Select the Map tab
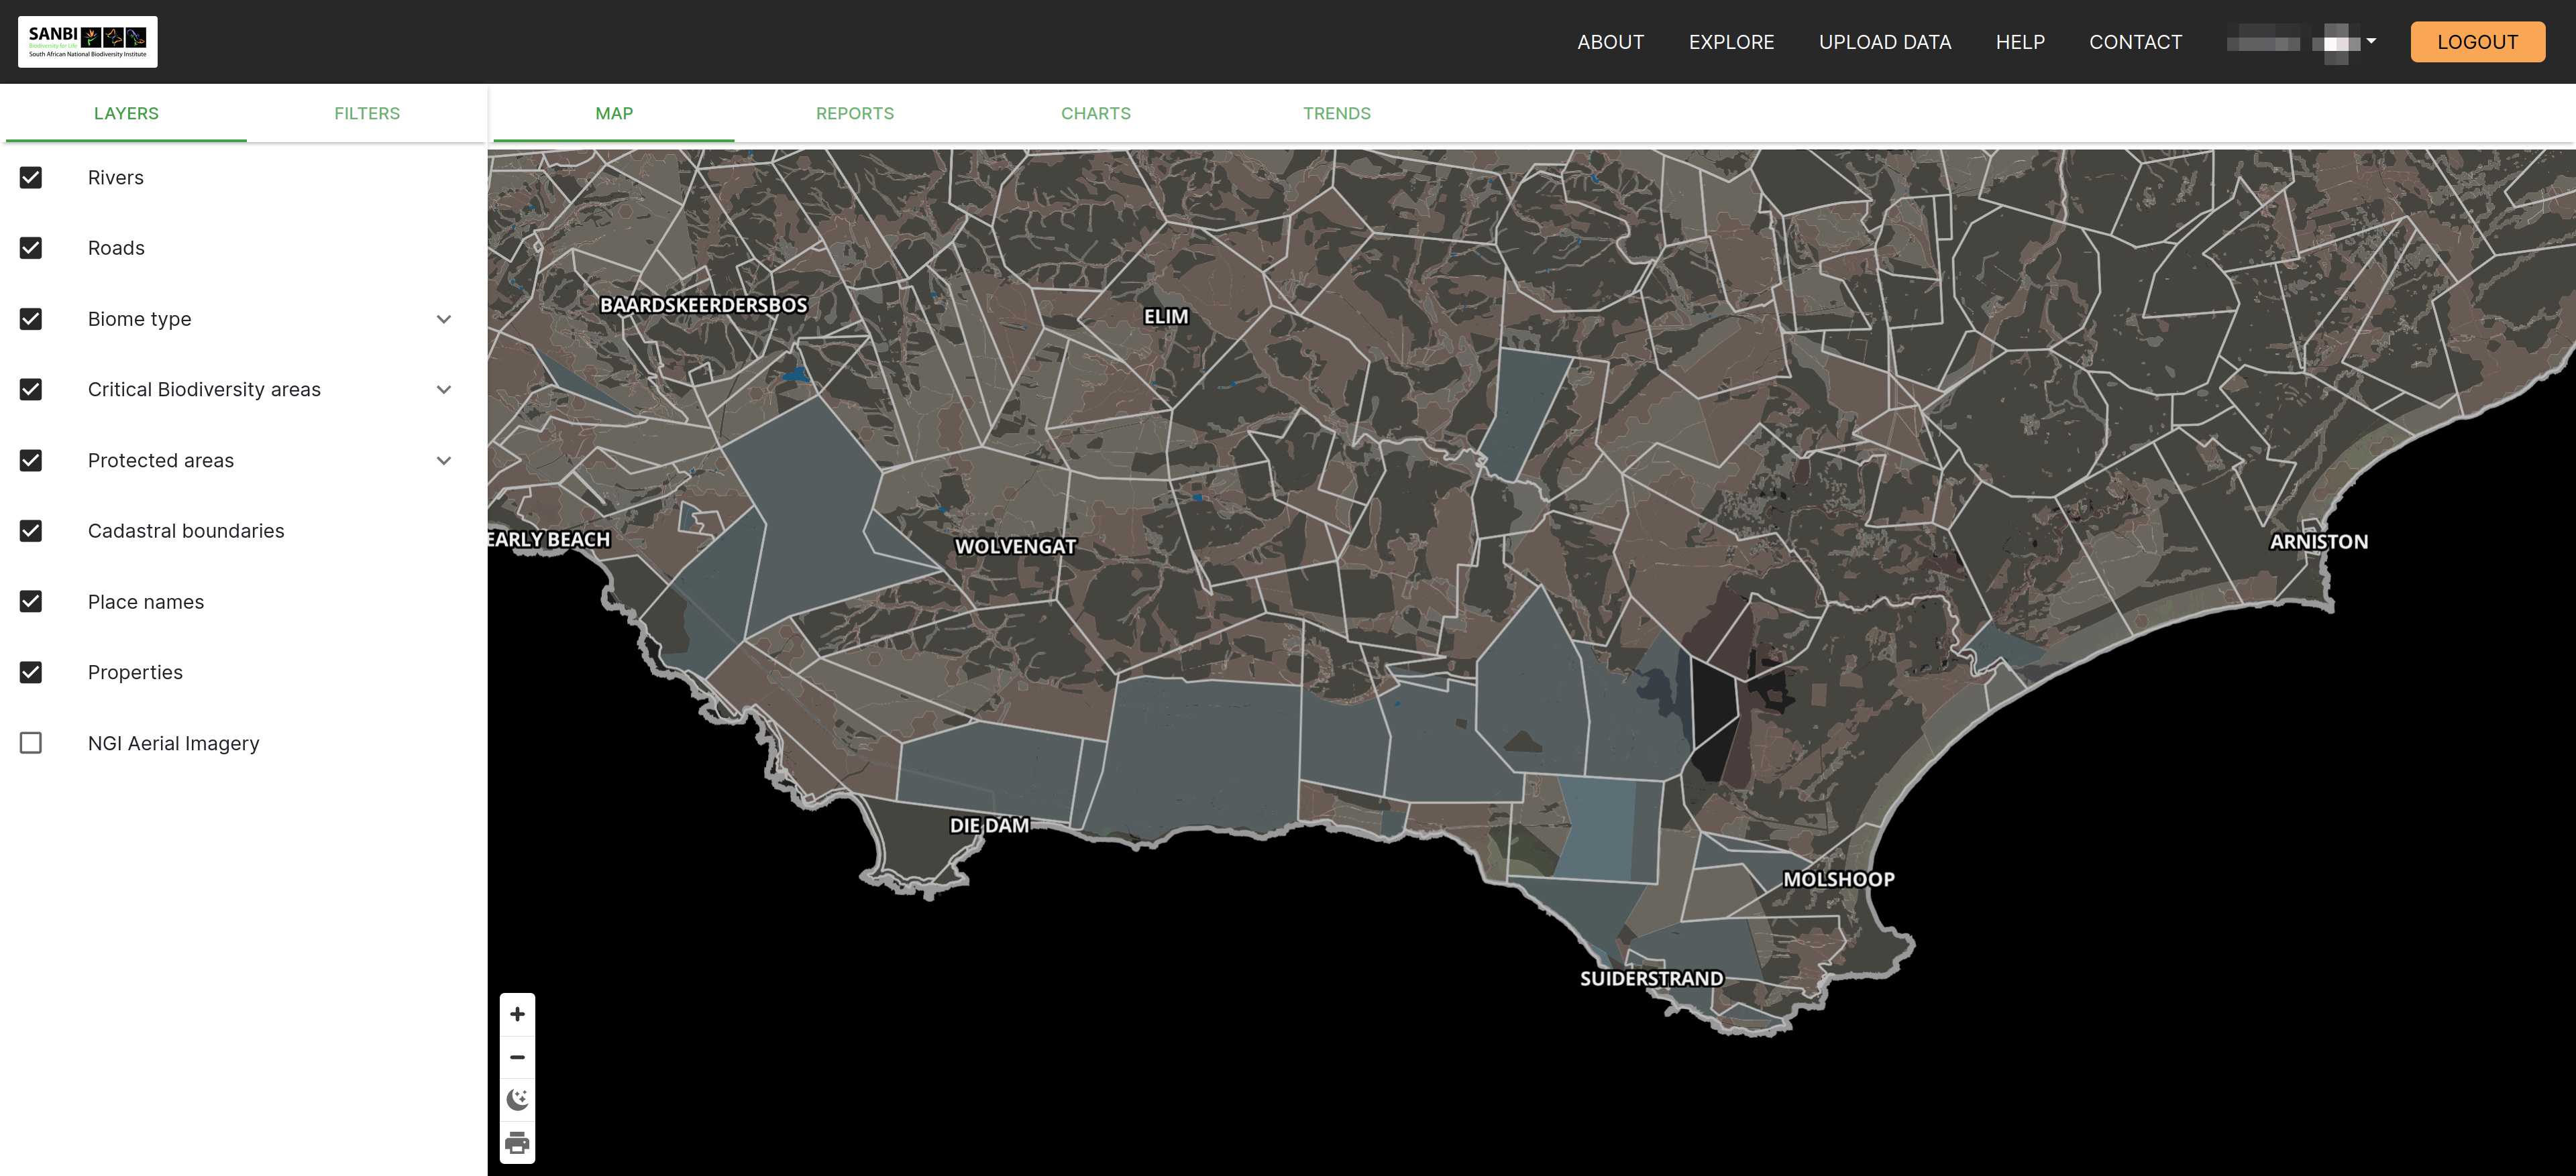Viewport: 2576px width, 1176px height. coord(614,114)
